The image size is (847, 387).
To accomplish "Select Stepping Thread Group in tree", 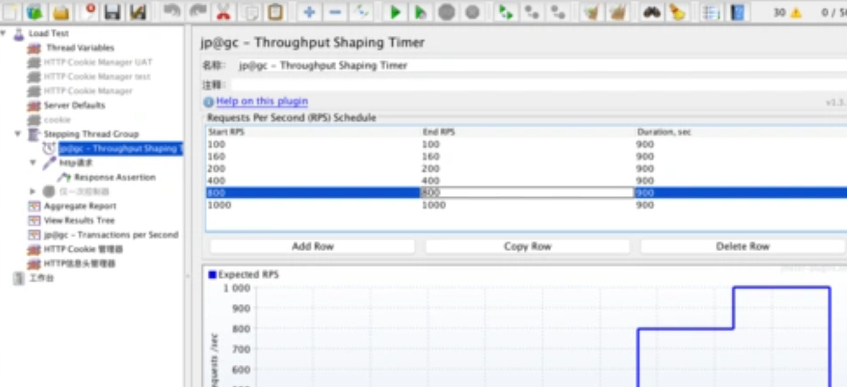I will 91,134.
